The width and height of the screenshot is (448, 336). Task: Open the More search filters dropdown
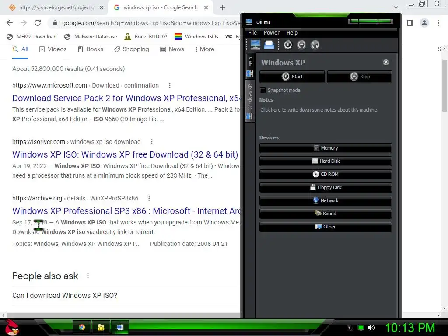click(x=205, y=49)
